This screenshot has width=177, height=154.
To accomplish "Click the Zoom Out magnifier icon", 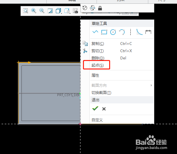I will [x=42, y=11].
